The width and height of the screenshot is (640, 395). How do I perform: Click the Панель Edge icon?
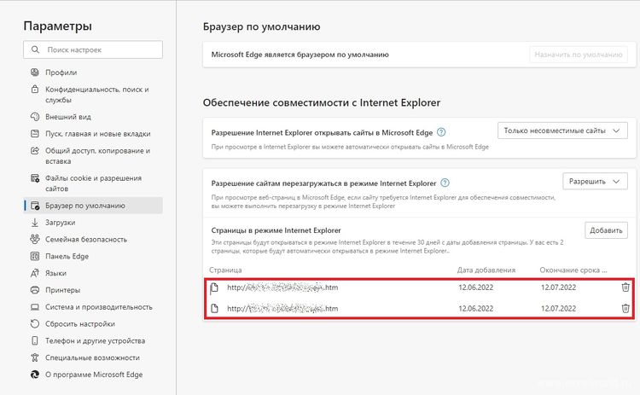point(35,256)
